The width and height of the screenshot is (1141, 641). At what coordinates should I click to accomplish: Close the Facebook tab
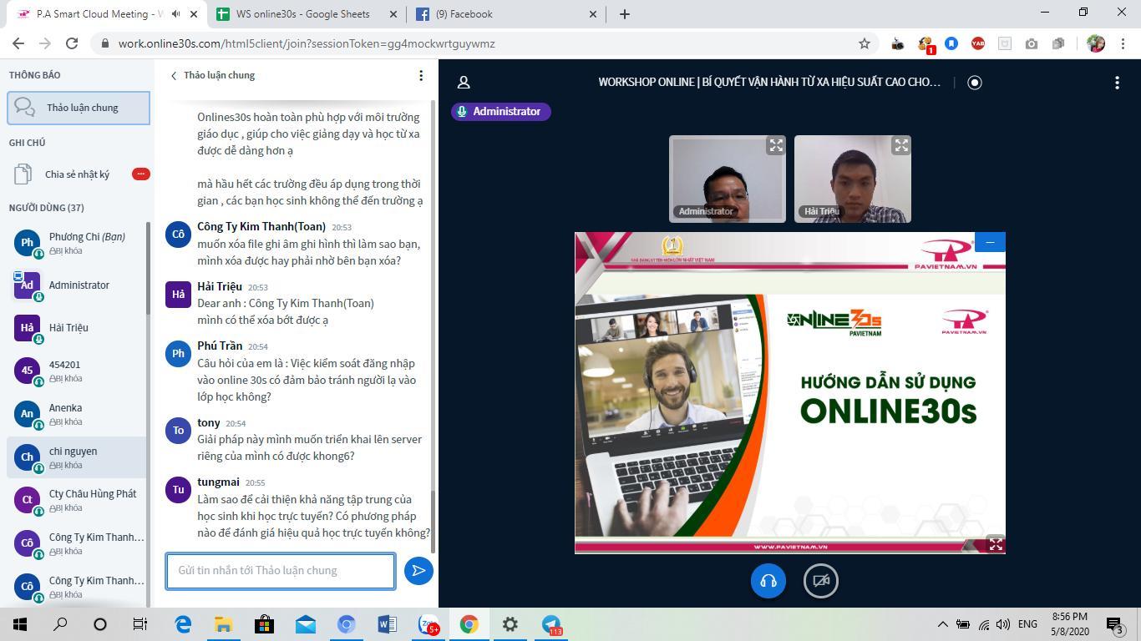point(593,14)
